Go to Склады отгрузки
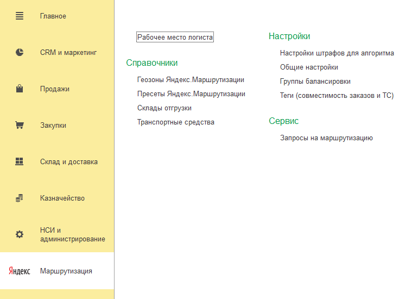The height and width of the screenshot is (299, 412). (x=164, y=108)
